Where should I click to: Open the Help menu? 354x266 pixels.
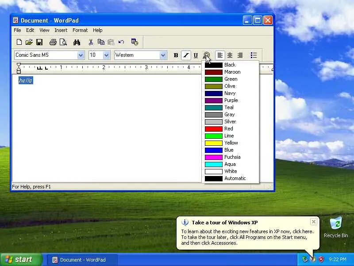97,30
